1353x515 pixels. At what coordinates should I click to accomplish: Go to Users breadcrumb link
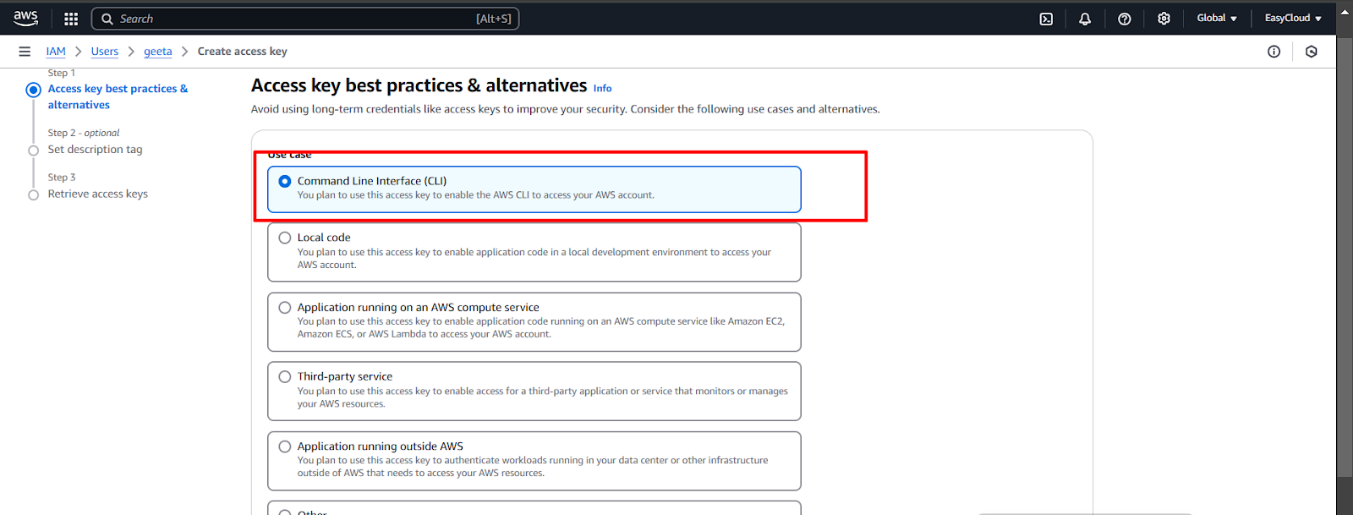point(105,52)
